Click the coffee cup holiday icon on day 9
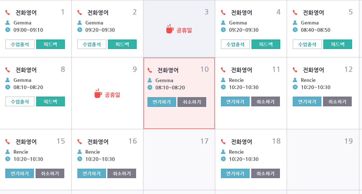This screenshot has width=362, height=194. coord(98,94)
